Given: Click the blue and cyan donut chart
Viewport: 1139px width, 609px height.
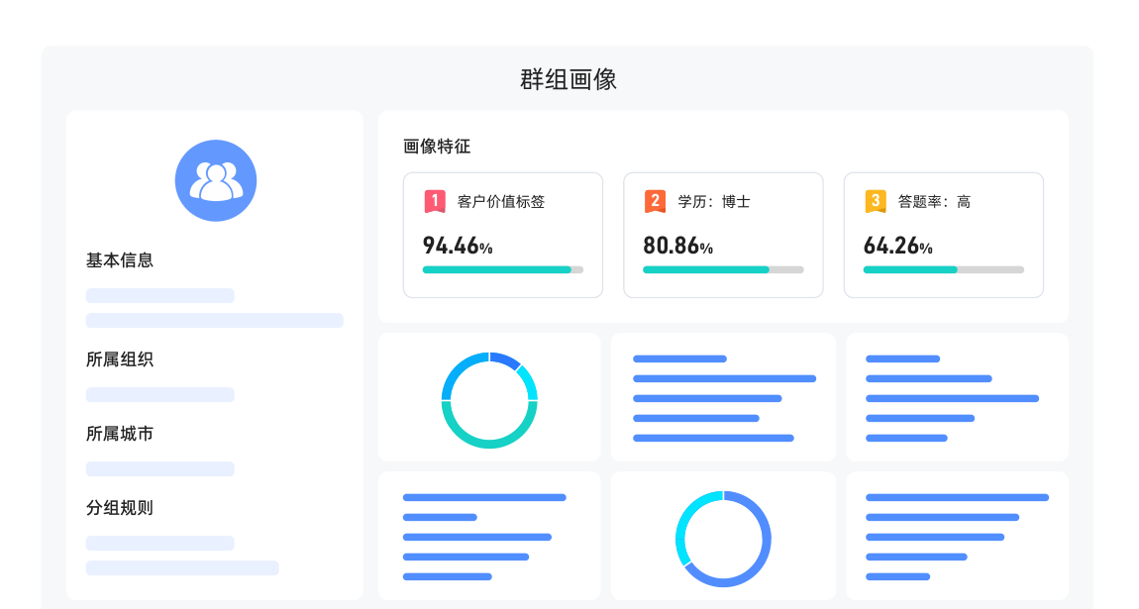Looking at the screenshot, I should click(x=723, y=539).
